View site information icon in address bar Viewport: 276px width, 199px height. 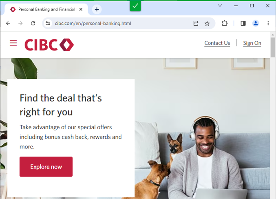48,23
